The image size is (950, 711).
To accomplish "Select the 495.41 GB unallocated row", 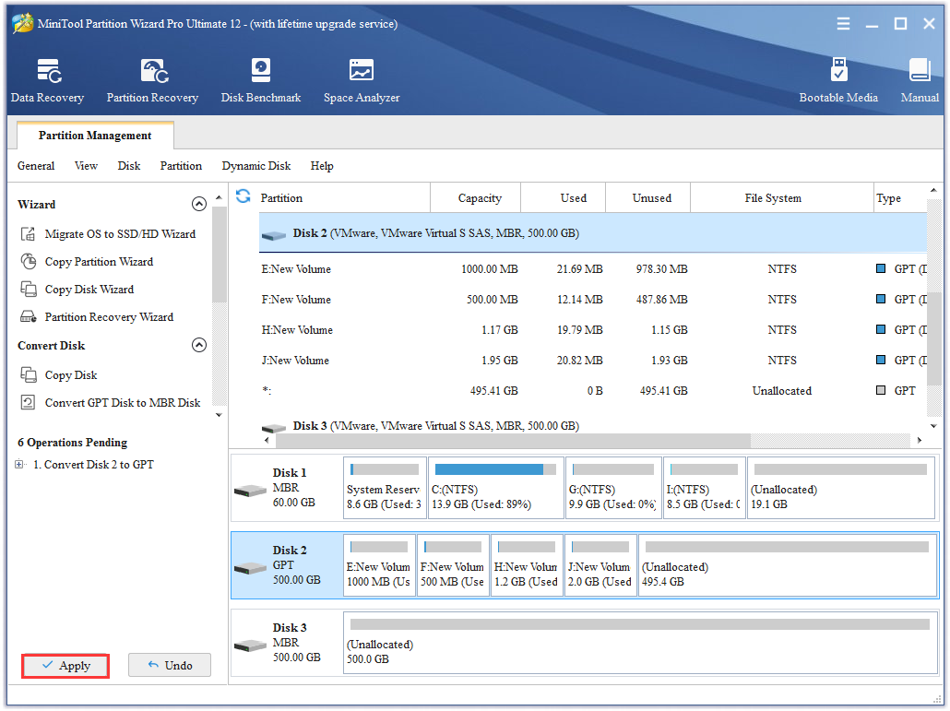I will coord(592,391).
